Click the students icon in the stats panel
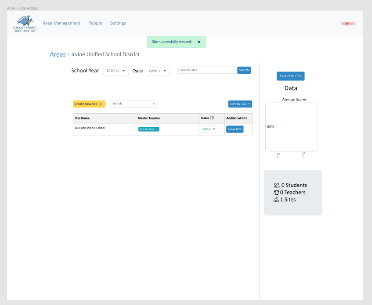 [x=276, y=185]
